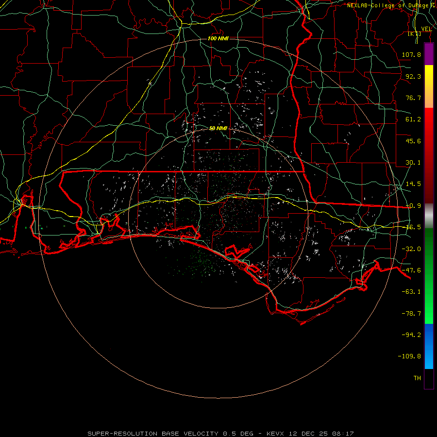
Task: Click the TH legend label
Action: point(417,378)
